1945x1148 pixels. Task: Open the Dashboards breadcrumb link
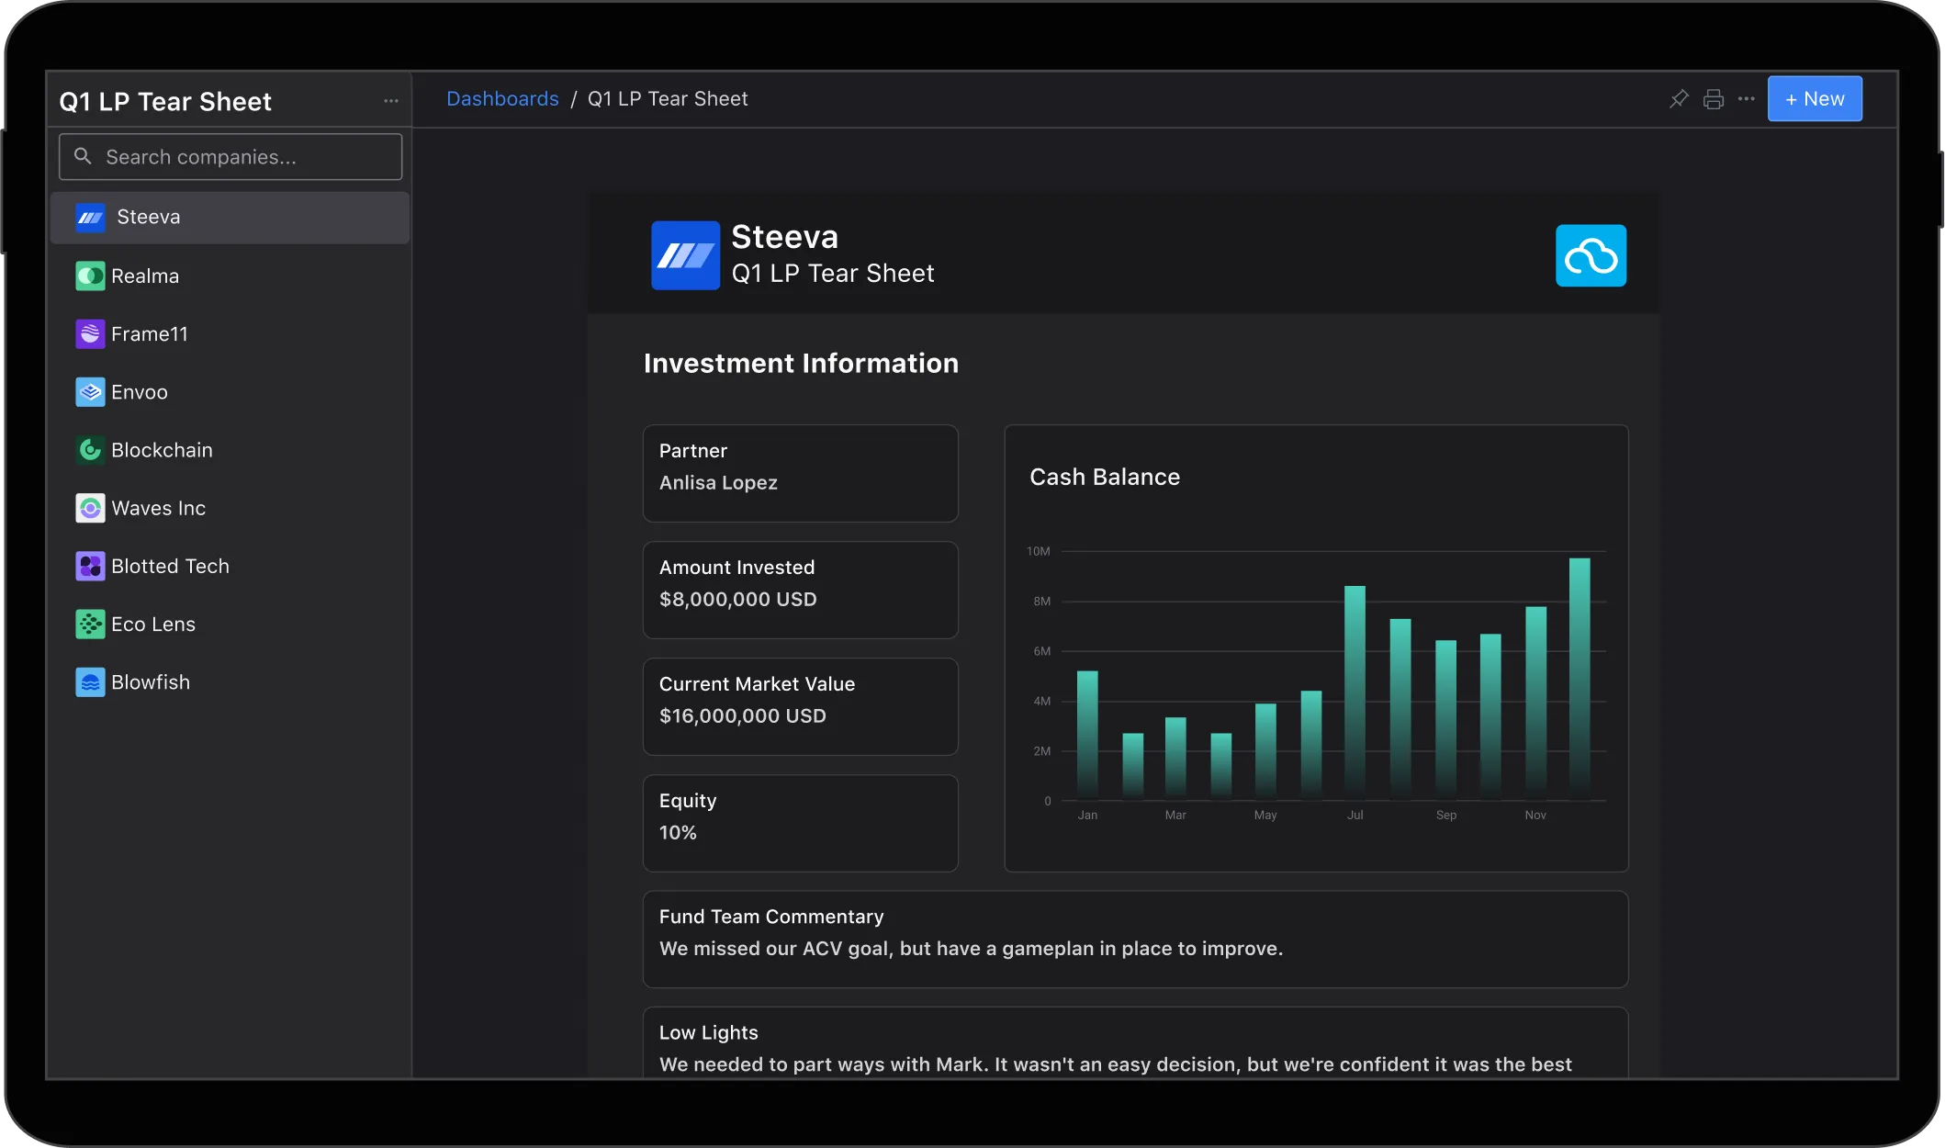coord(502,98)
